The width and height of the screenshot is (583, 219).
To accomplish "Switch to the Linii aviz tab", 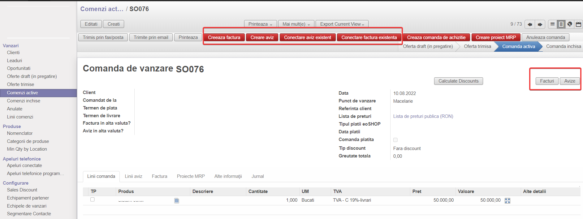I will 133,176.
